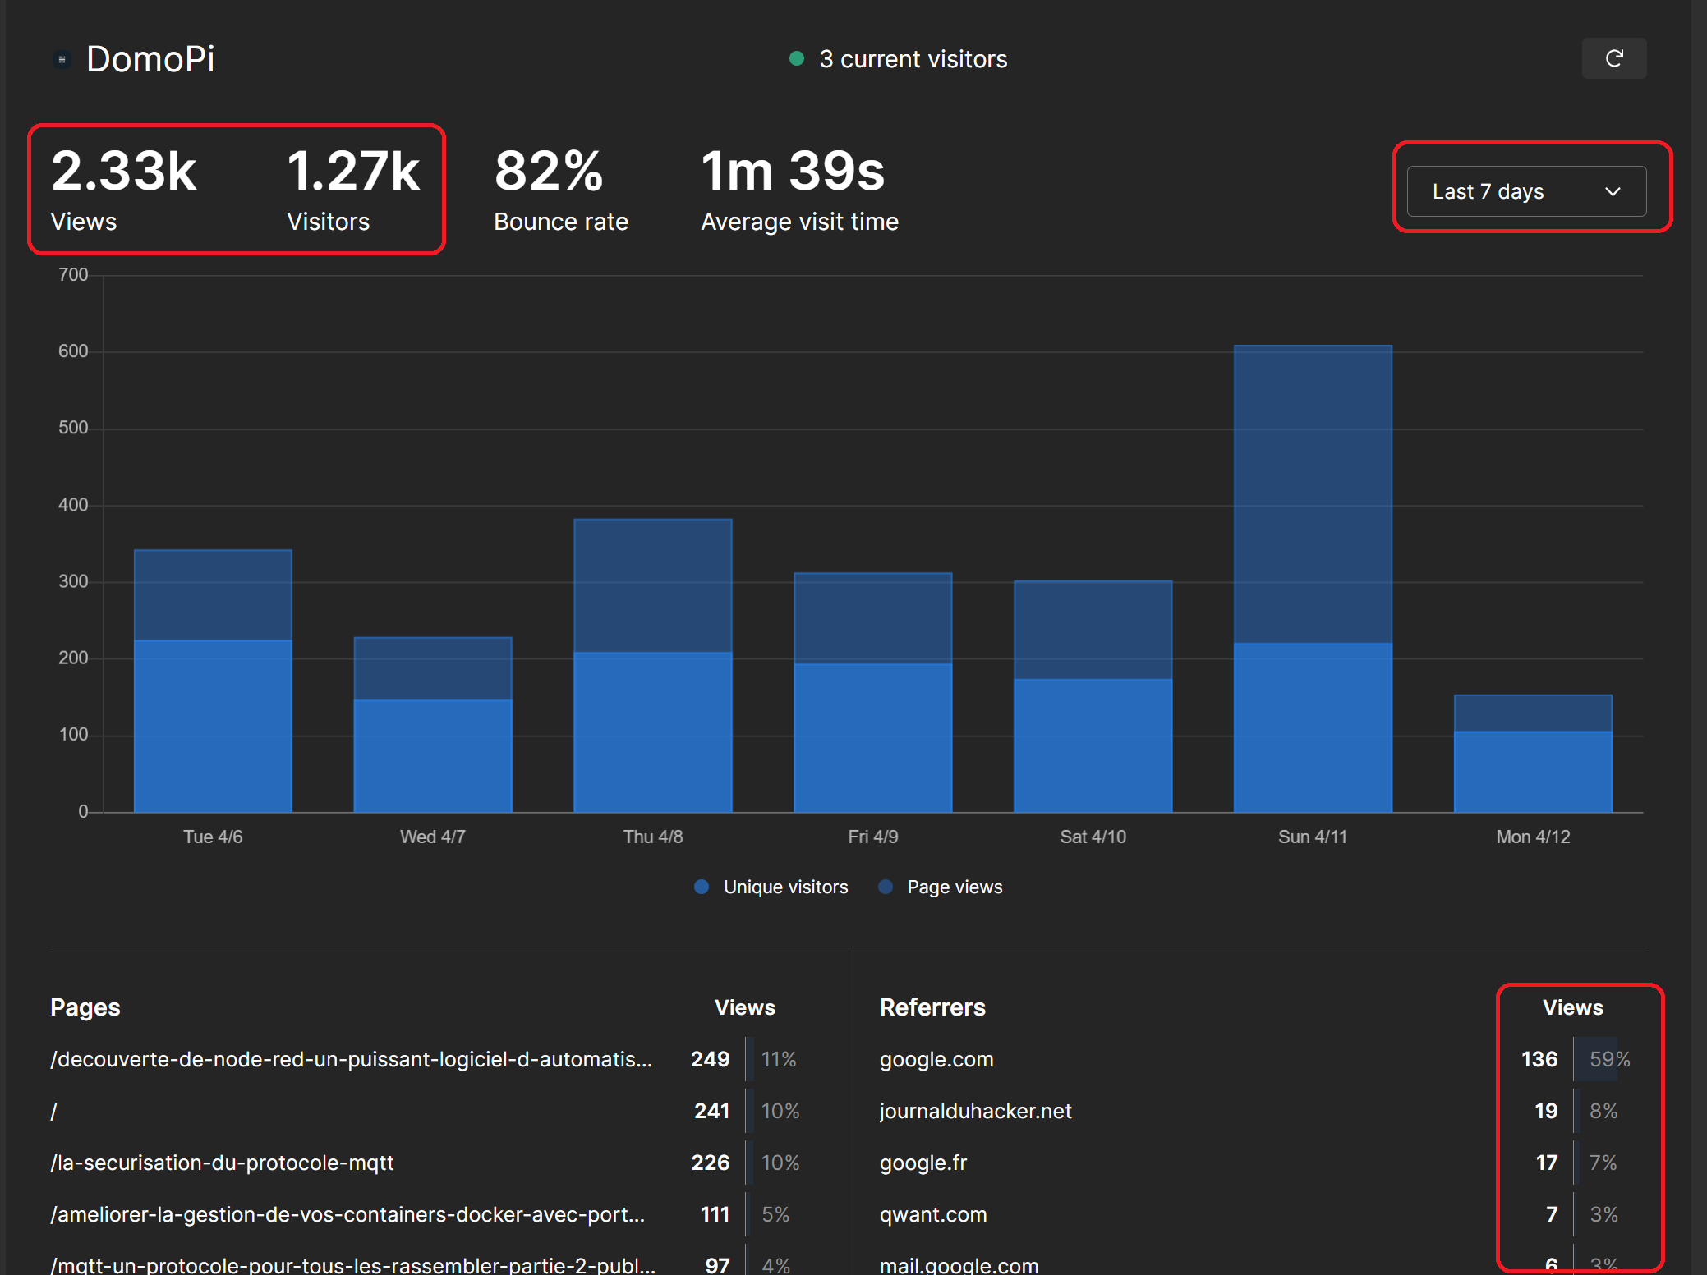Expand the Referrers Views column header
Image resolution: width=1707 pixels, height=1275 pixels.
click(x=1572, y=1007)
